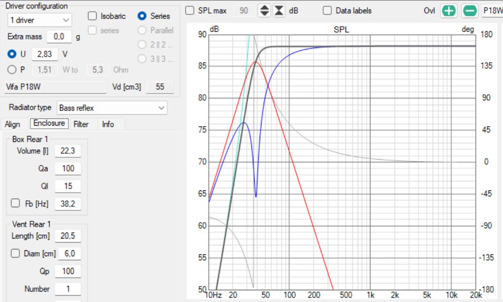
Task: Click the box Volume [l] input field
Action: [68, 151]
